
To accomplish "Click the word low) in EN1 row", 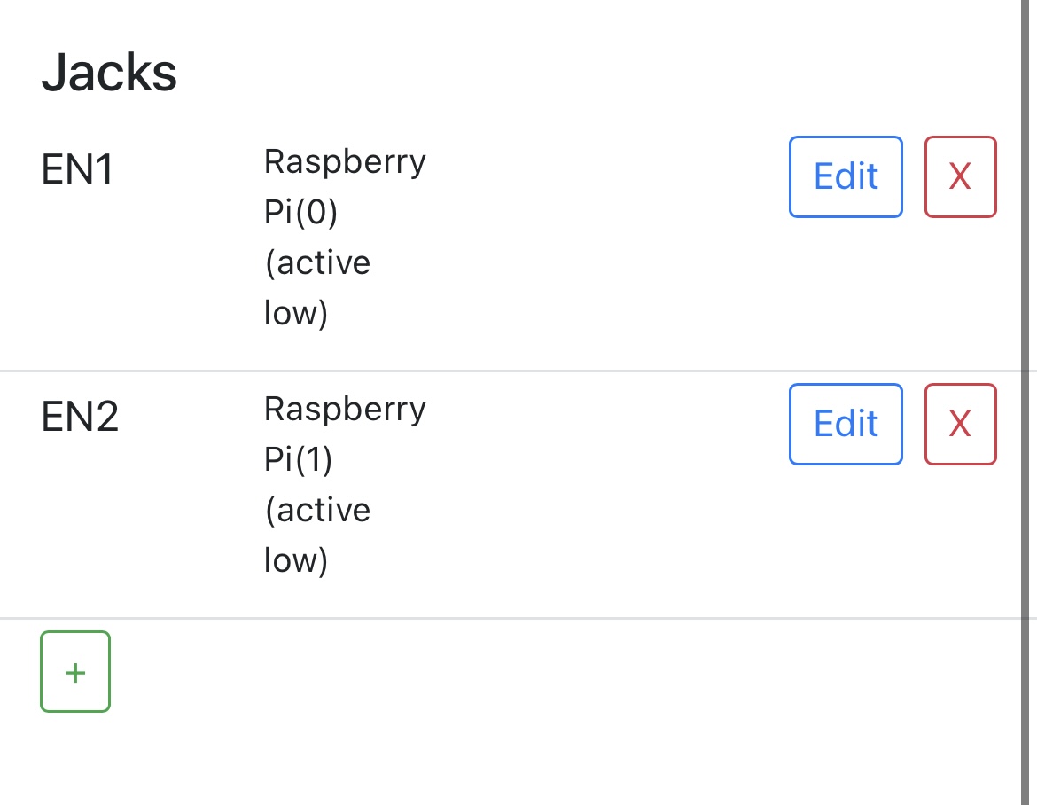I will tap(296, 313).
